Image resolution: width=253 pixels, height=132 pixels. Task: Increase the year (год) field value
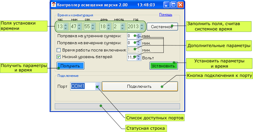point(141,25)
